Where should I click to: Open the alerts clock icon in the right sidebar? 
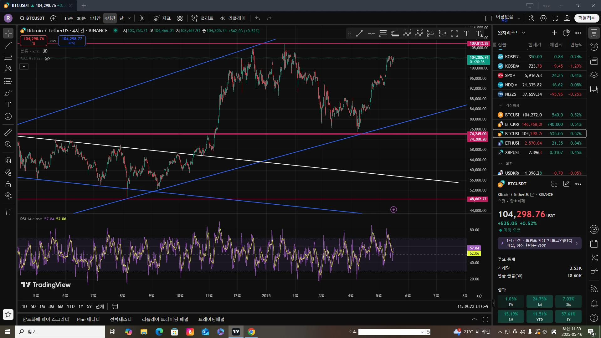tap(594, 47)
